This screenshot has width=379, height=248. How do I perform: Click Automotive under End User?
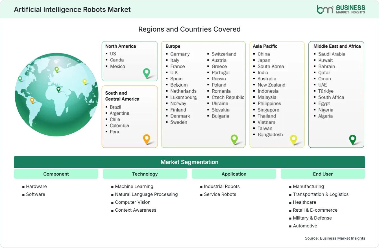305,226
